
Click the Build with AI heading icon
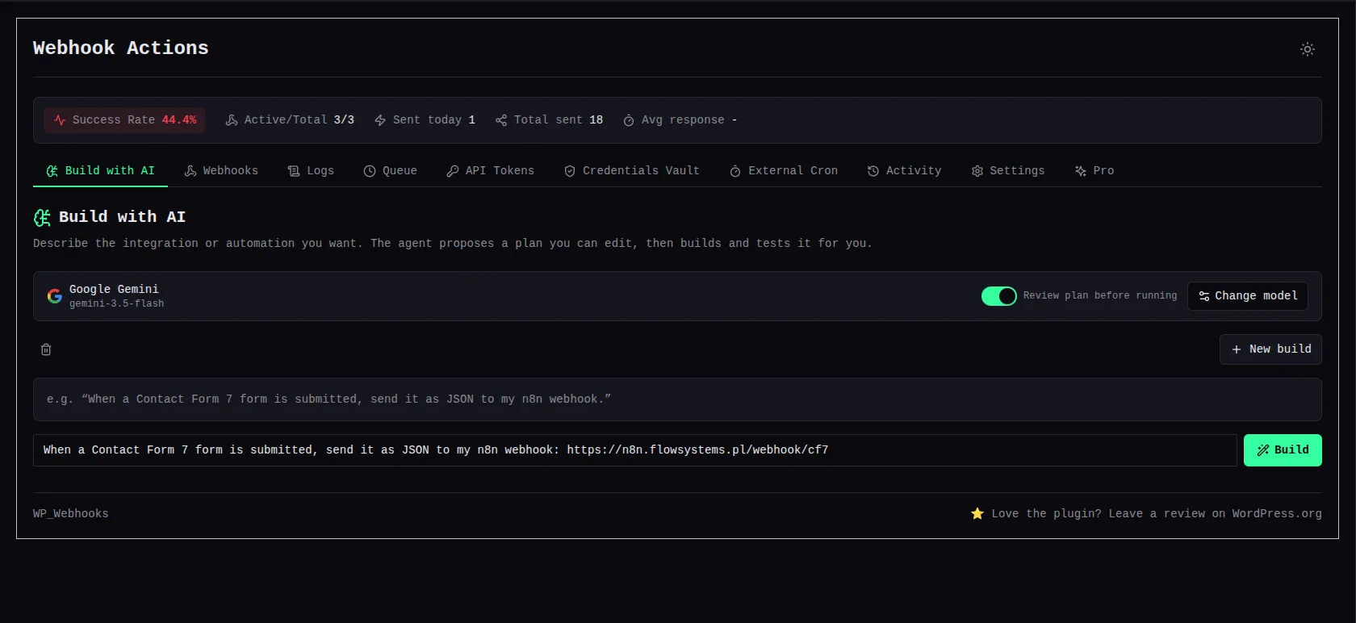42,217
